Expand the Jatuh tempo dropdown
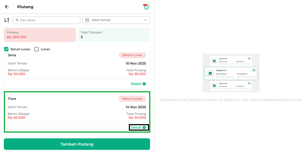Screen dimensions: 306x154 click(x=116, y=20)
